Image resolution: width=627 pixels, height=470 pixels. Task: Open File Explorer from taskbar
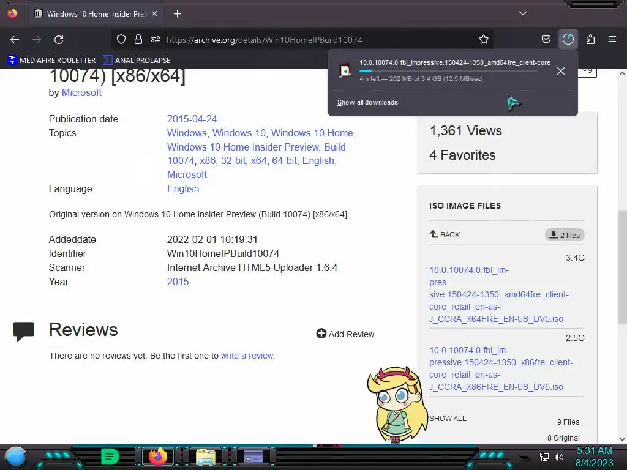[x=206, y=457]
